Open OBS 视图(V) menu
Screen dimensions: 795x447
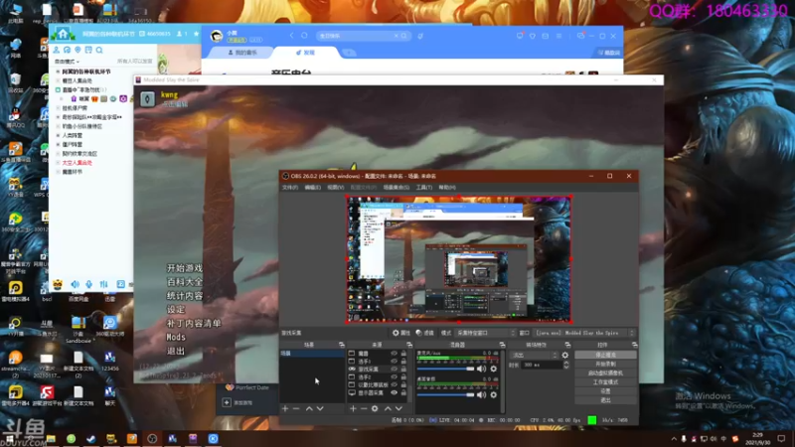pyautogui.click(x=335, y=188)
